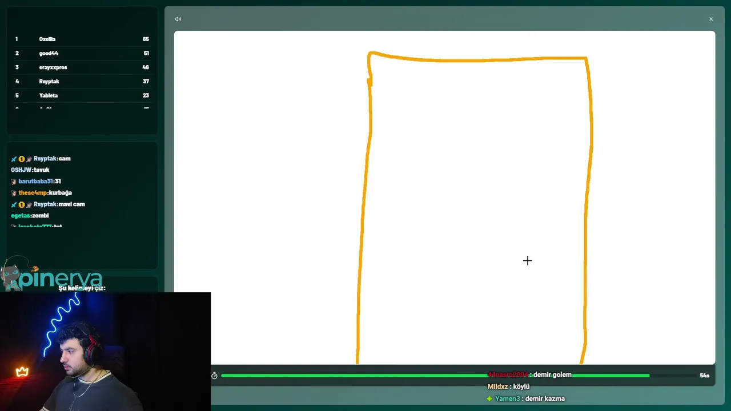Screen dimensions: 731x411
Task: Select good44 in the leaderboard
Action: 82,53
